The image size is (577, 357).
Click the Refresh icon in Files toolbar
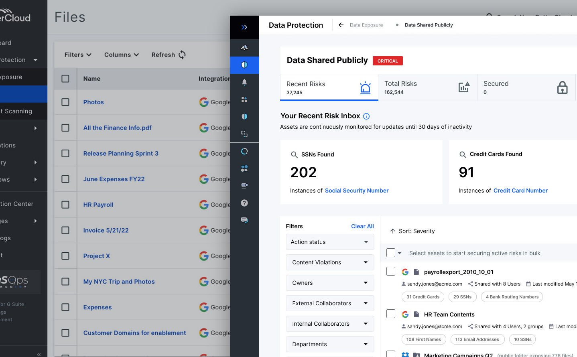pos(182,55)
